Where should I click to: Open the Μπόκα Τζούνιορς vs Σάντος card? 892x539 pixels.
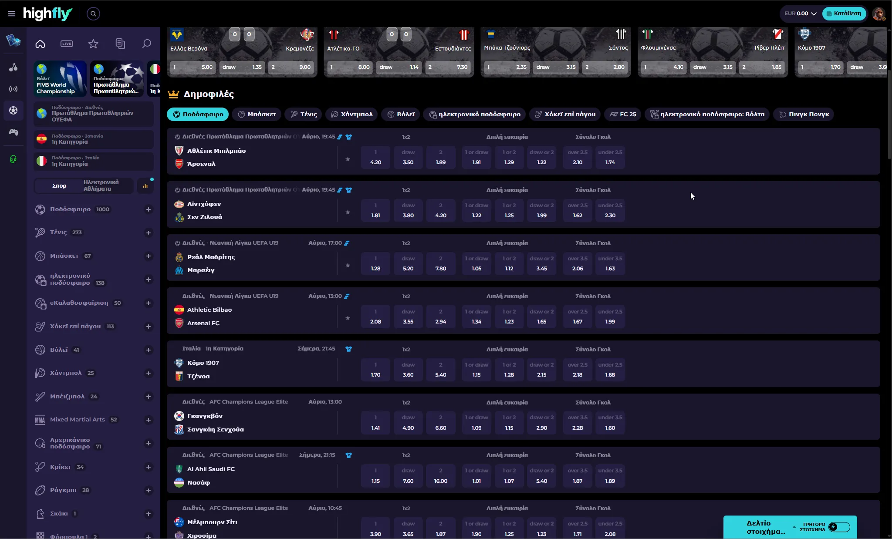pos(555,52)
